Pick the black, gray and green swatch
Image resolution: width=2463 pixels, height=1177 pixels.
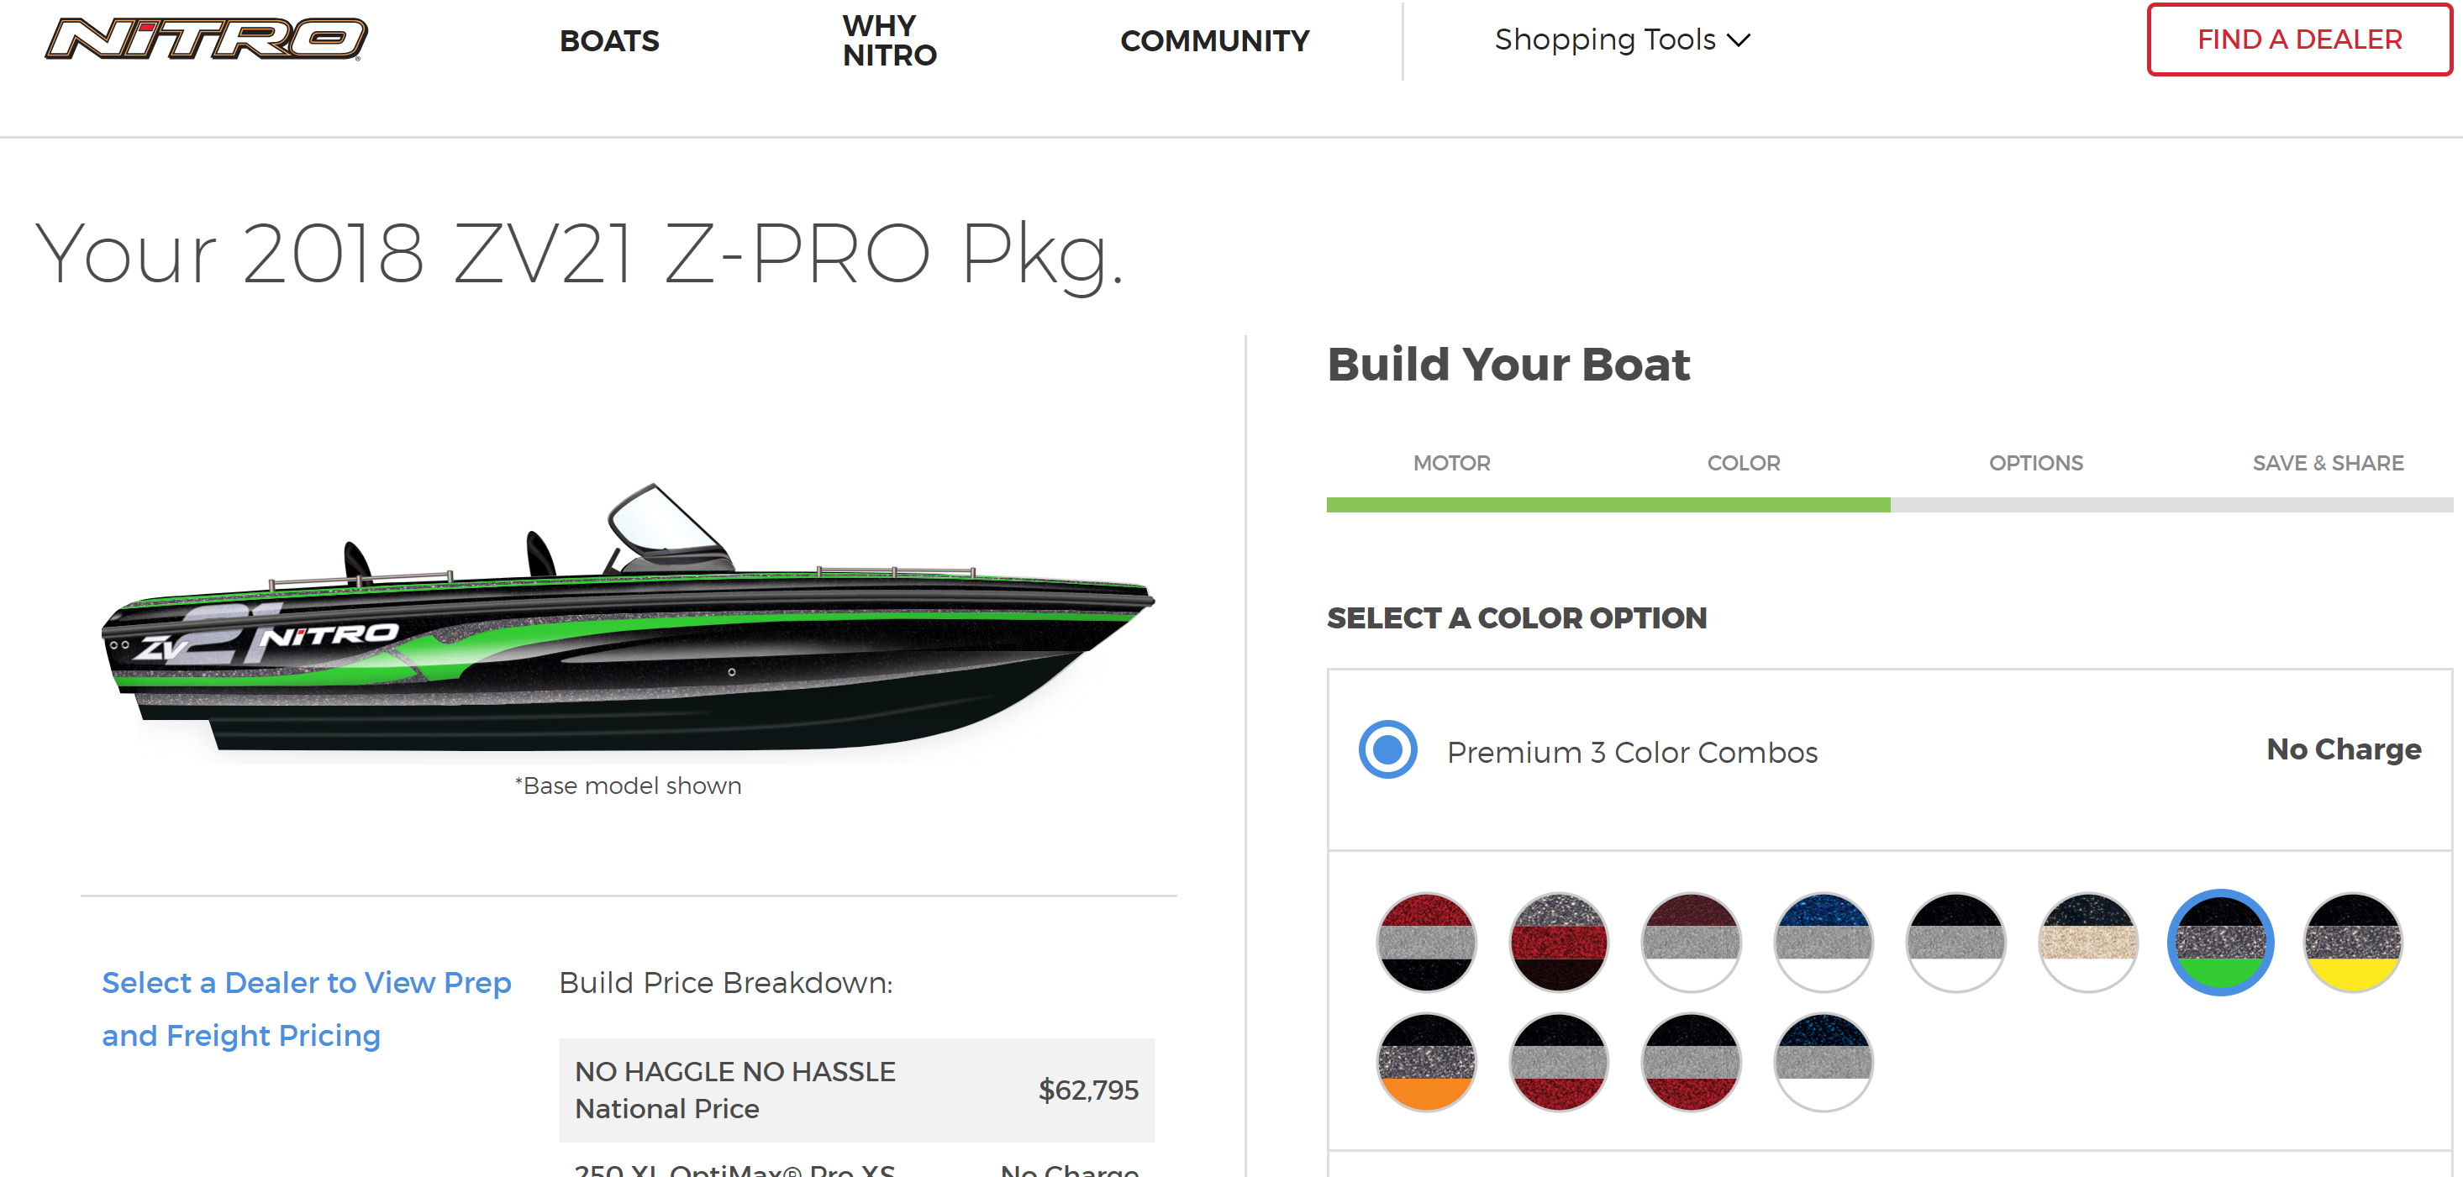click(x=2220, y=942)
